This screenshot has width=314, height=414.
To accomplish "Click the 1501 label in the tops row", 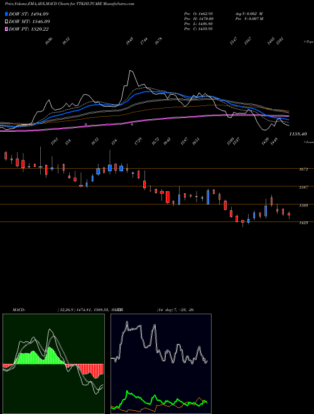I will [x=280, y=41].
